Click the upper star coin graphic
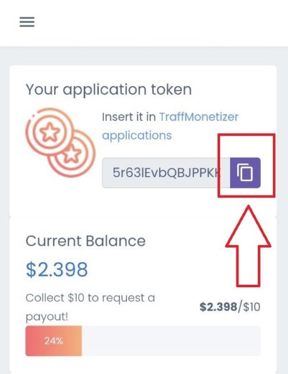 tap(50, 132)
